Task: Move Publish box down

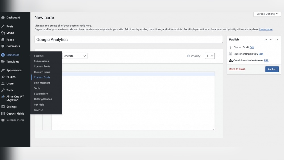Action: tap(271, 39)
